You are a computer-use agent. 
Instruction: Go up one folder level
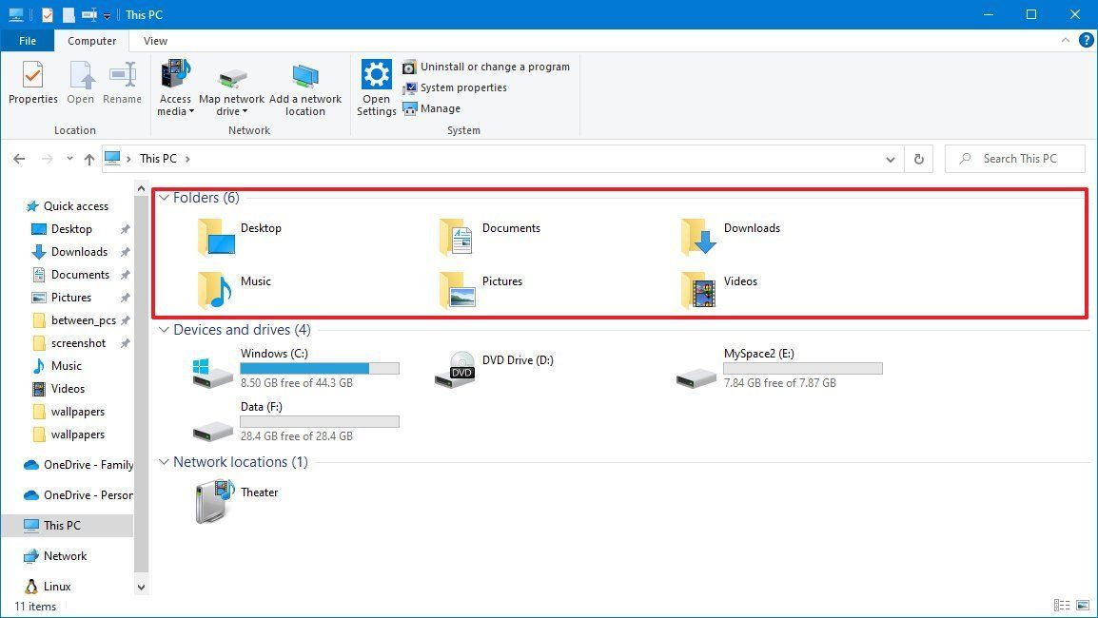point(89,159)
